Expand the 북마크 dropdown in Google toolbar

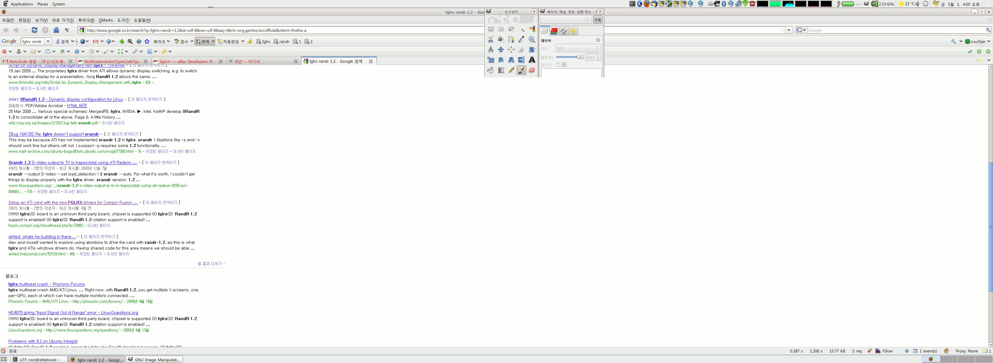coord(168,41)
